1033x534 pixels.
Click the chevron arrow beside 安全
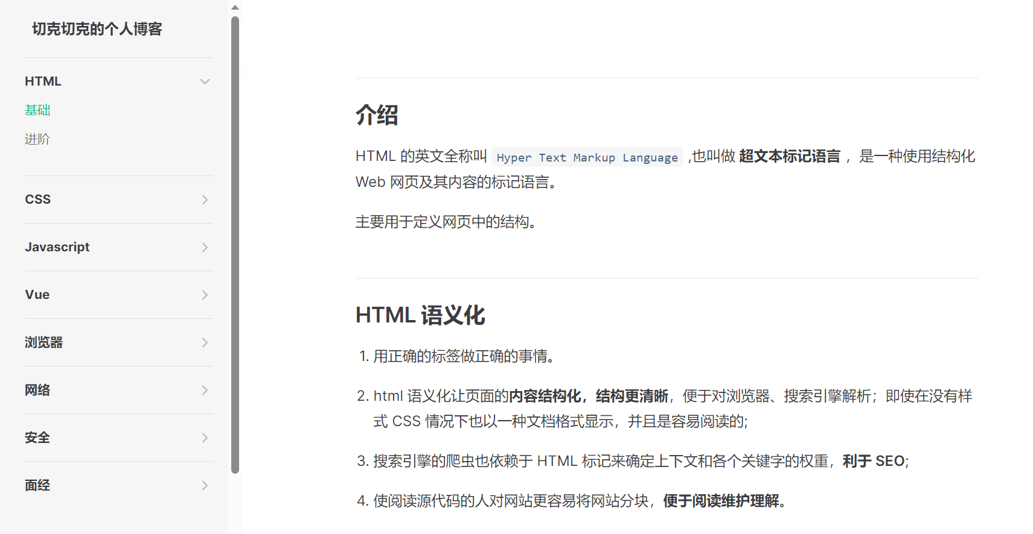pyautogui.click(x=205, y=438)
